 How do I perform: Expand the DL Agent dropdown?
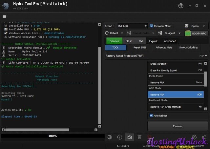179,33
